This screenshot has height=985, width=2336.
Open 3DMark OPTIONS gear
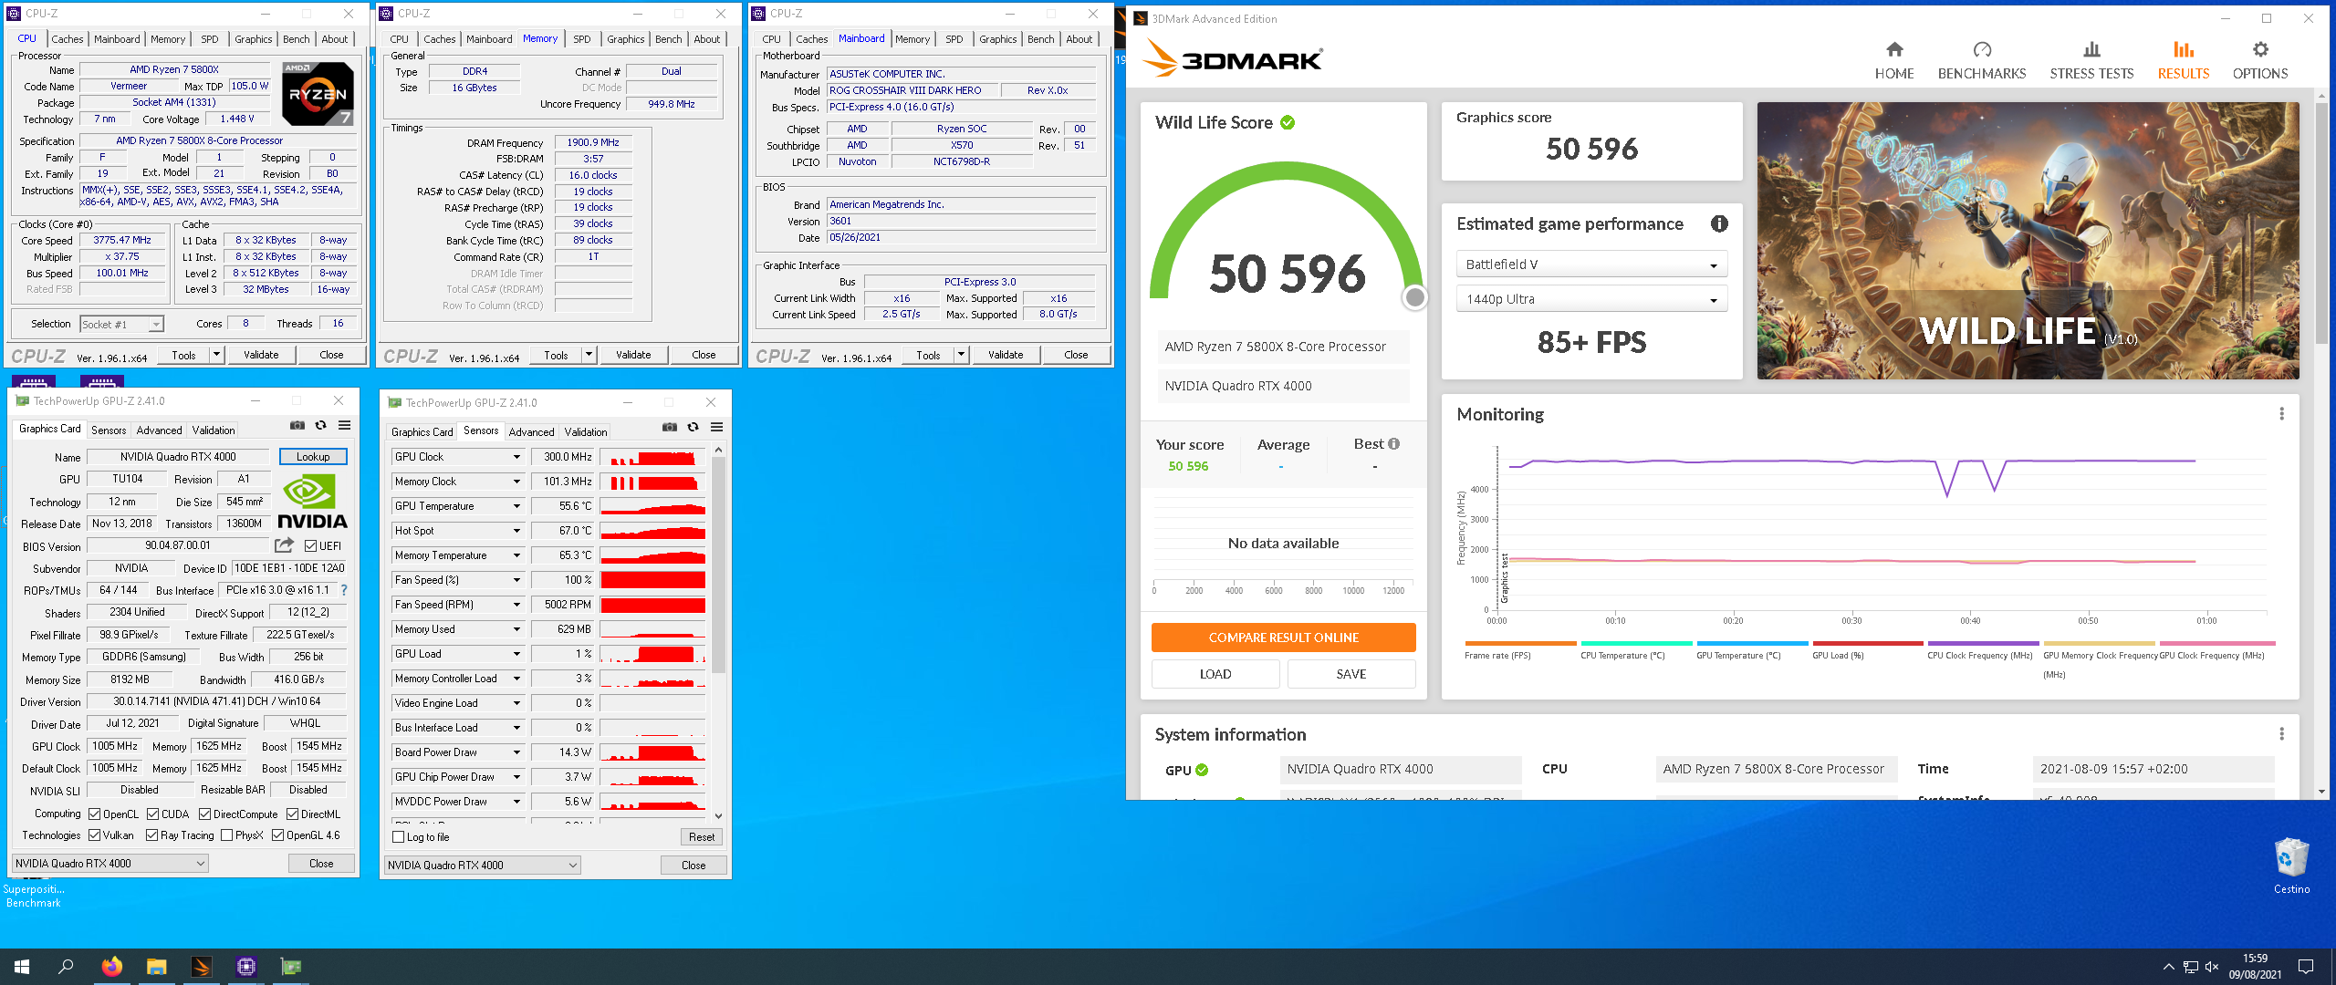click(x=2260, y=60)
